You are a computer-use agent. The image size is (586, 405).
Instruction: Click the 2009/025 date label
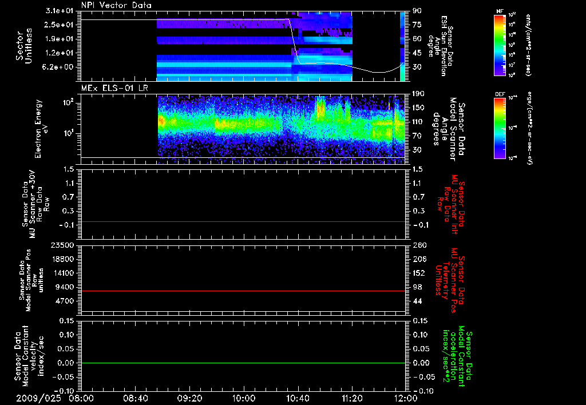38,398
